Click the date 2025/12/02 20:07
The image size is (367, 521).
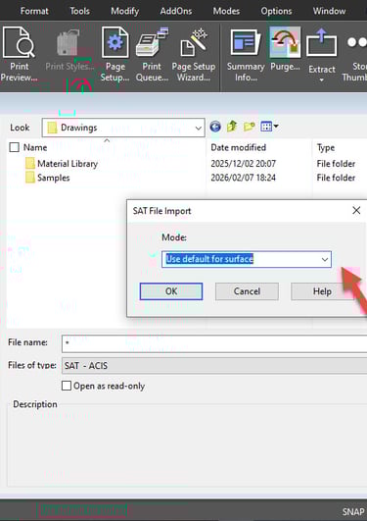coord(244,164)
